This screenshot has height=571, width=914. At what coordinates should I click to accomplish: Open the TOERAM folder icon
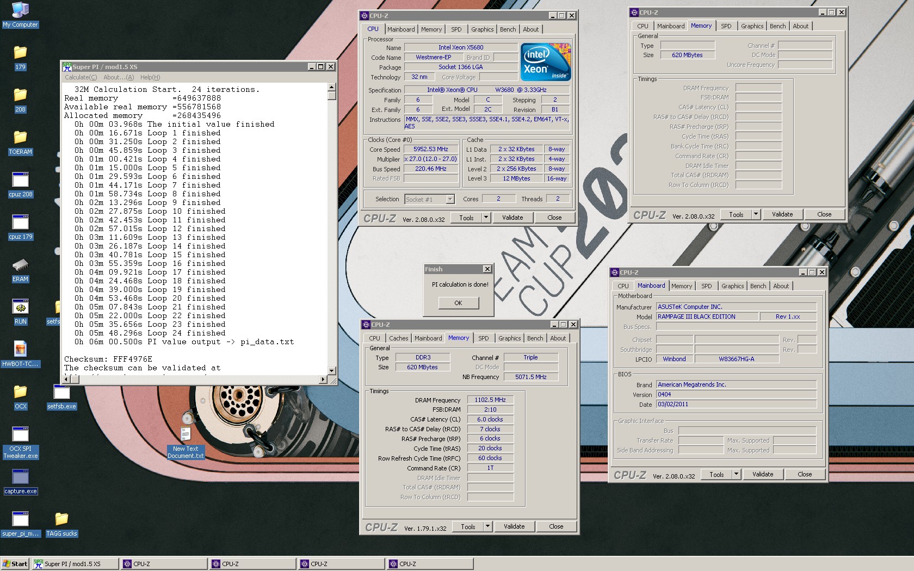coord(20,142)
